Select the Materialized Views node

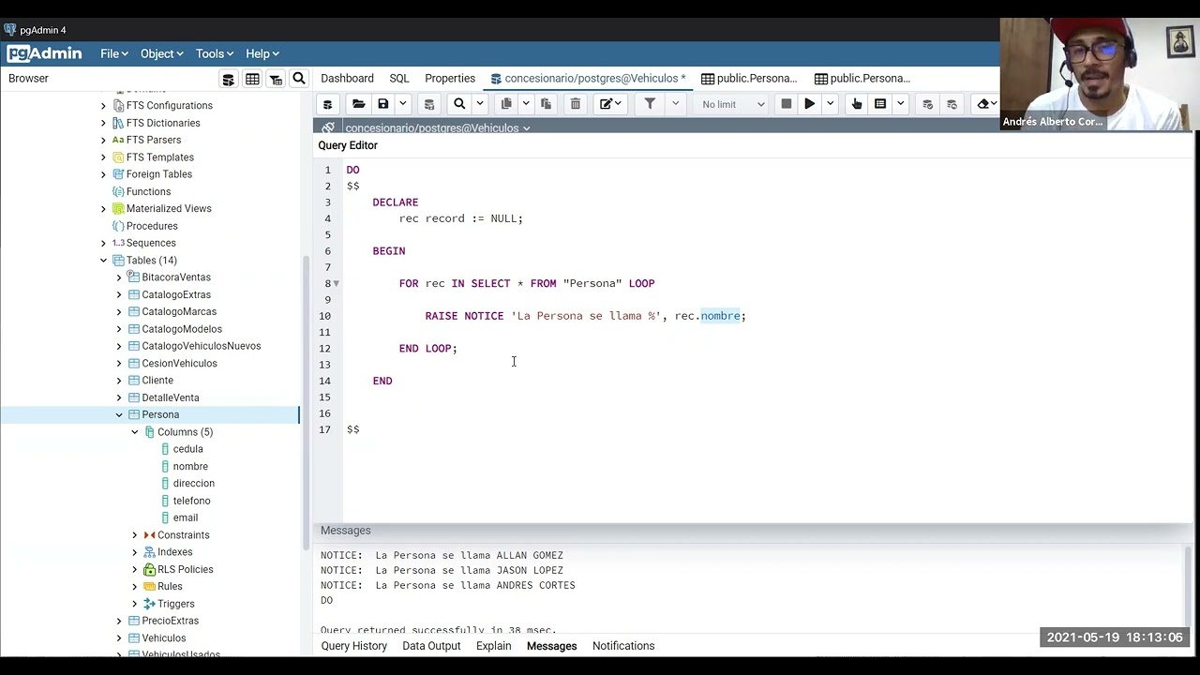click(169, 209)
